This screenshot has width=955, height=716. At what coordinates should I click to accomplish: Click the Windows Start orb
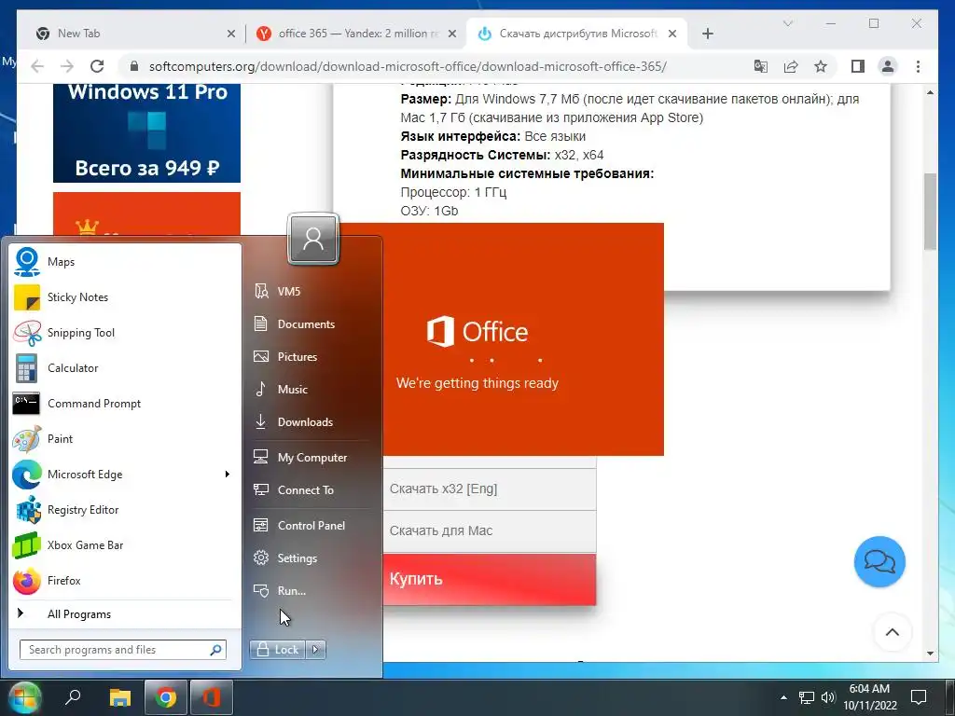click(x=24, y=697)
